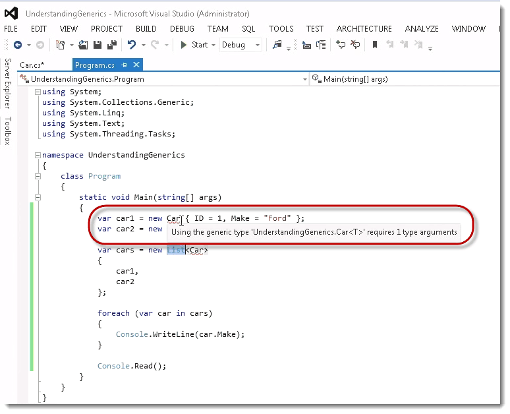510x414 pixels.
Task: Click the Visual Studio logo icon
Action: tap(11, 13)
